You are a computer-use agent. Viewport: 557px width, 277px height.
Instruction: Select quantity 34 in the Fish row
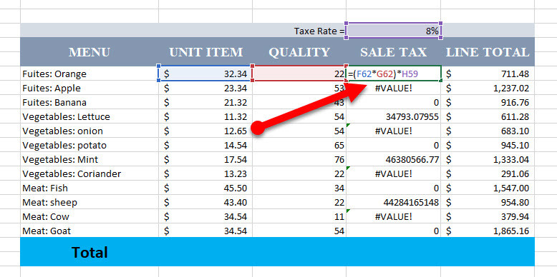299,188
